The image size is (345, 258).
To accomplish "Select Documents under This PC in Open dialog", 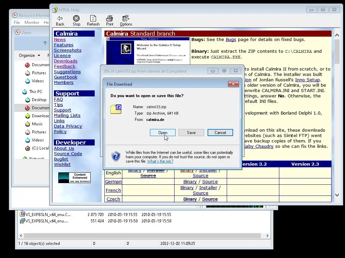I will [x=37, y=108].
